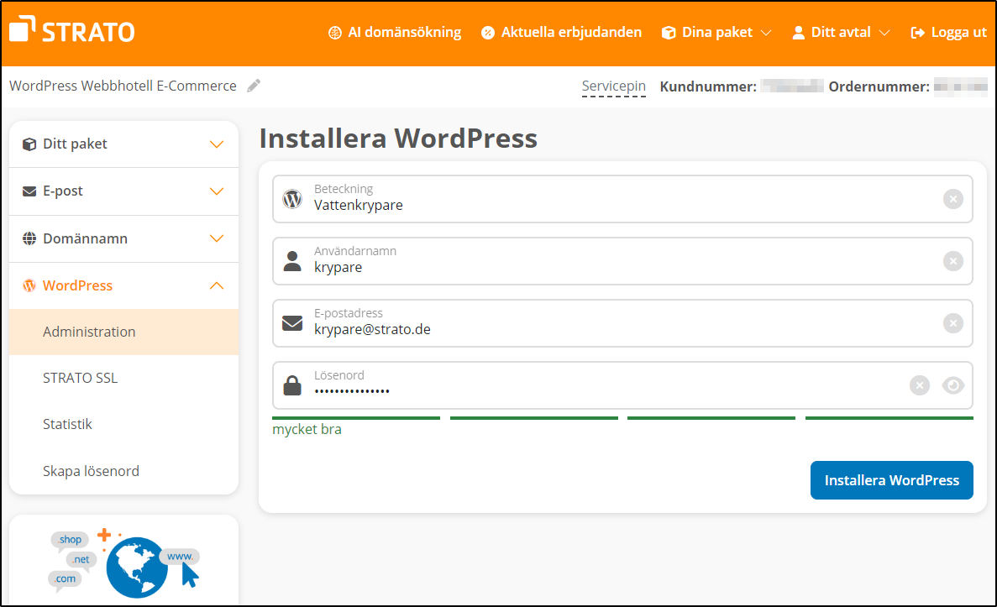Select the pencil icon to rename the package

coord(254,85)
